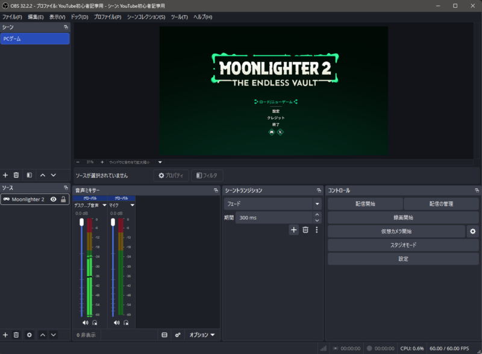
Task: Mute the desktop audio channel
Action: coord(85,323)
